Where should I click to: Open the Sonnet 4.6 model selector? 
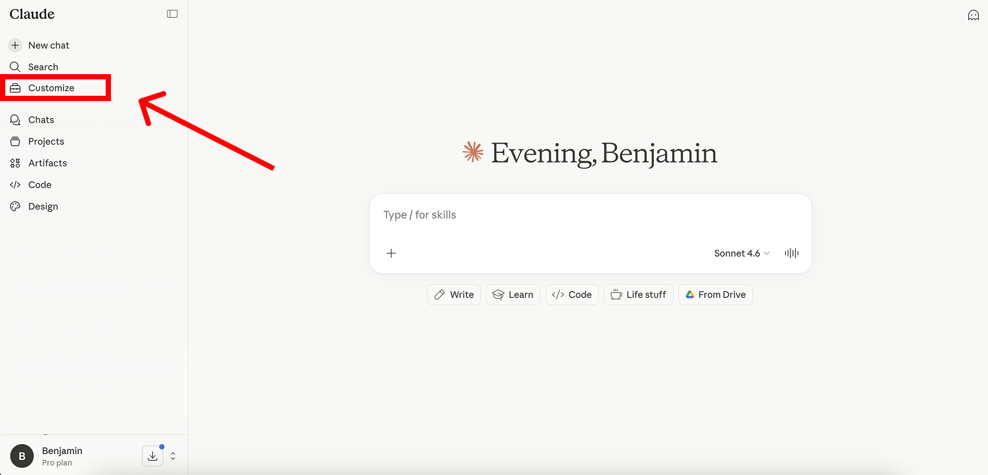click(742, 253)
